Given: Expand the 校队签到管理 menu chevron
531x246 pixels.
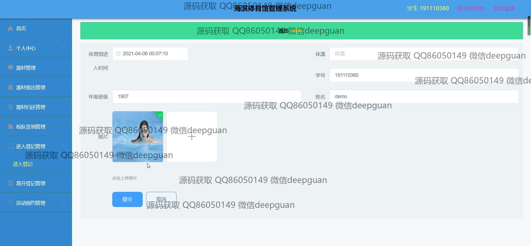Looking at the screenshot, I should [63, 126].
